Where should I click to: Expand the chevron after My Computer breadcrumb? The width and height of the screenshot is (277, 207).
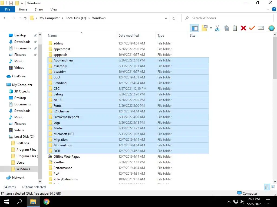(62, 18)
